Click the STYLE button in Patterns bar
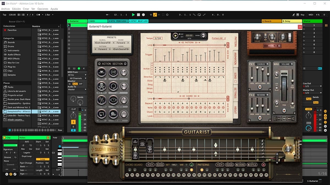This screenshot has width=330, height=185. (x=252, y=165)
